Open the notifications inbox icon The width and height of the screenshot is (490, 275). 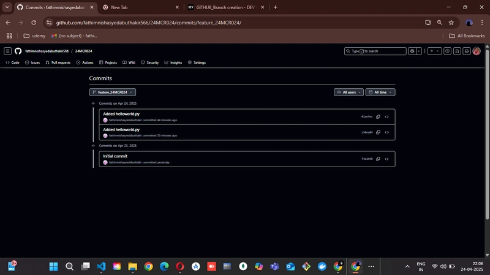467,51
